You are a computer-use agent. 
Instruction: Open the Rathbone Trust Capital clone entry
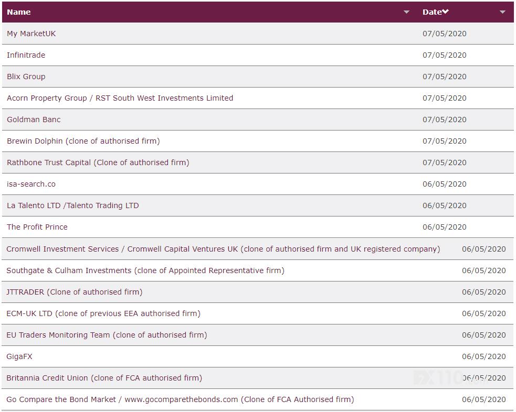[98, 162]
